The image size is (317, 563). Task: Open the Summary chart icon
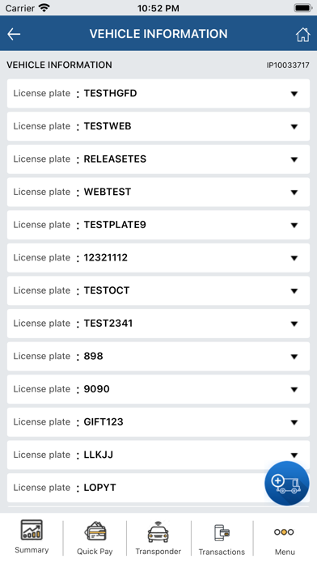point(32,530)
